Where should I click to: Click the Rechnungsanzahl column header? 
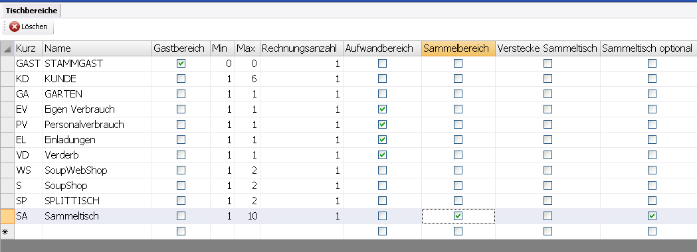(302, 48)
